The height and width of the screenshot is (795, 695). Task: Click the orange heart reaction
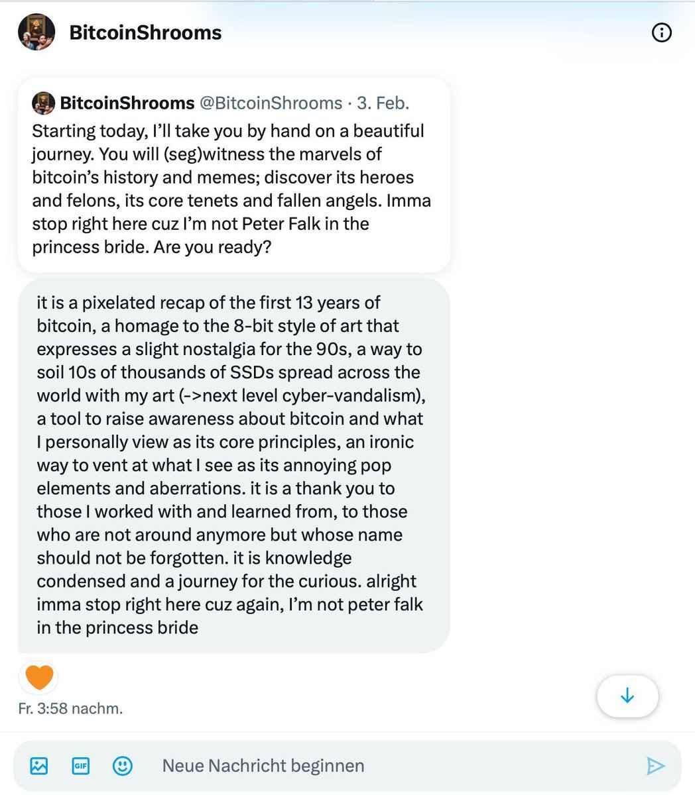pyautogui.click(x=39, y=677)
